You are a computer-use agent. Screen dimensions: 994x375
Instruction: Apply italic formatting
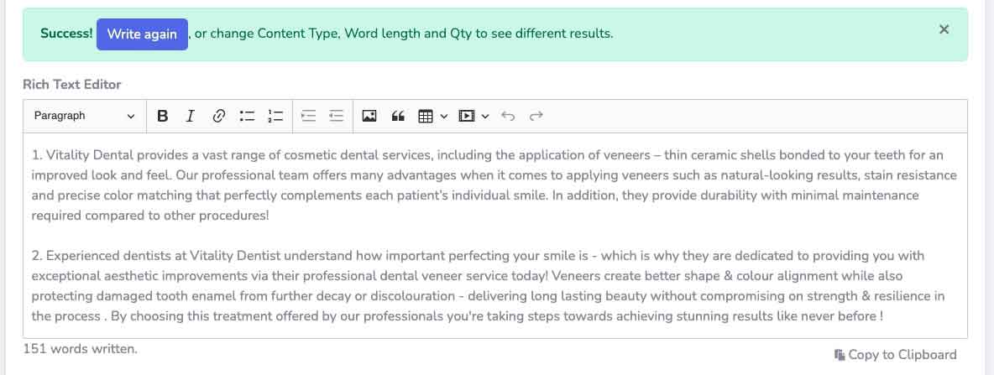coord(190,116)
